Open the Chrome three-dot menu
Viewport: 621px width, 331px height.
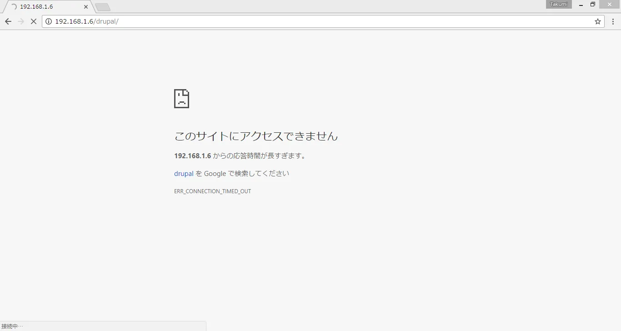[x=612, y=21]
